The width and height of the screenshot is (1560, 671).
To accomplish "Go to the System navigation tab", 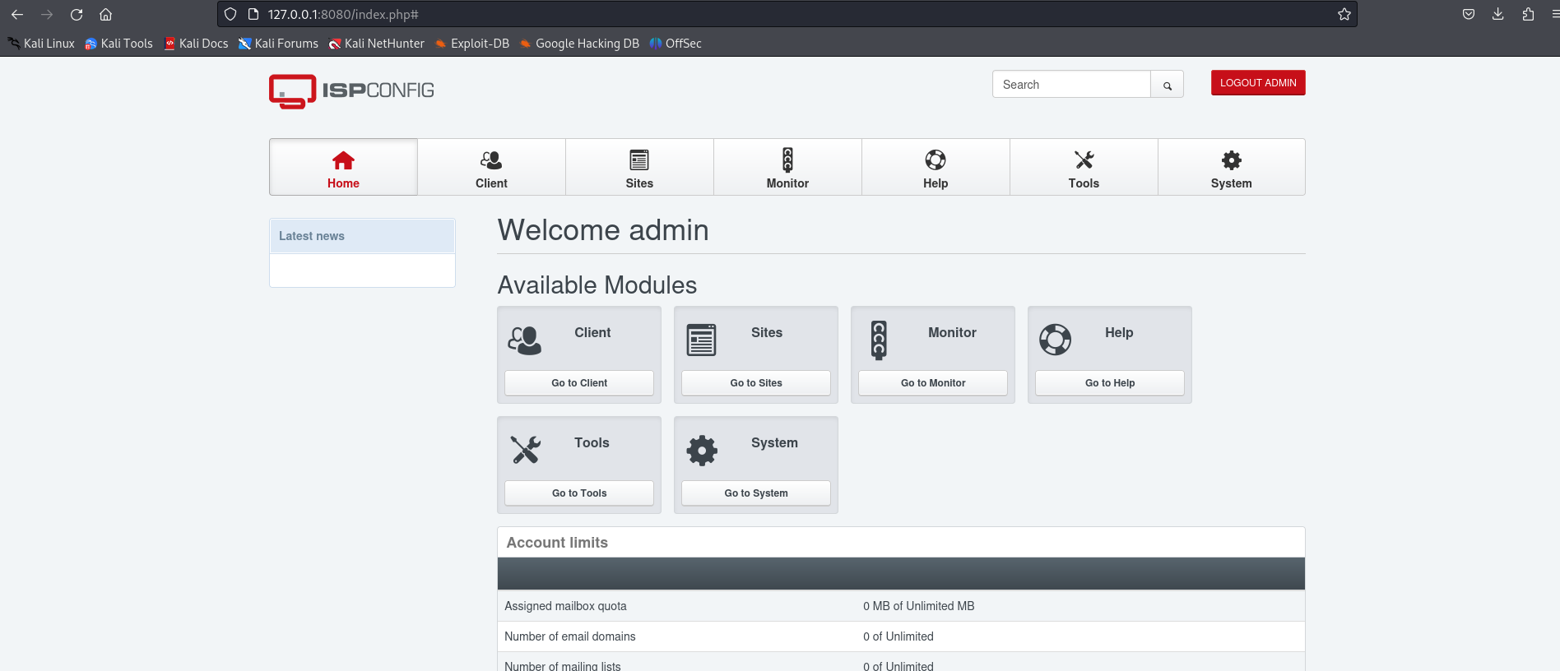I will coord(1231,168).
